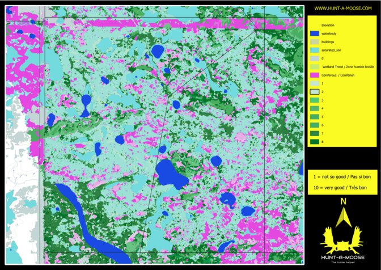The width and height of the screenshot is (381, 270).
Task: Click the legend number 5 label
Action: (x=323, y=117)
